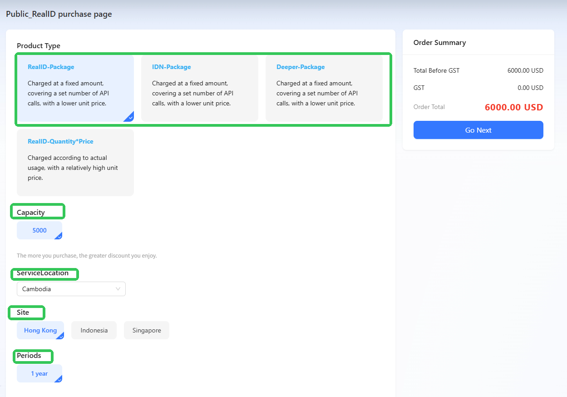Click the purchase discount hint text
The width and height of the screenshot is (567, 397).
[x=87, y=256]
